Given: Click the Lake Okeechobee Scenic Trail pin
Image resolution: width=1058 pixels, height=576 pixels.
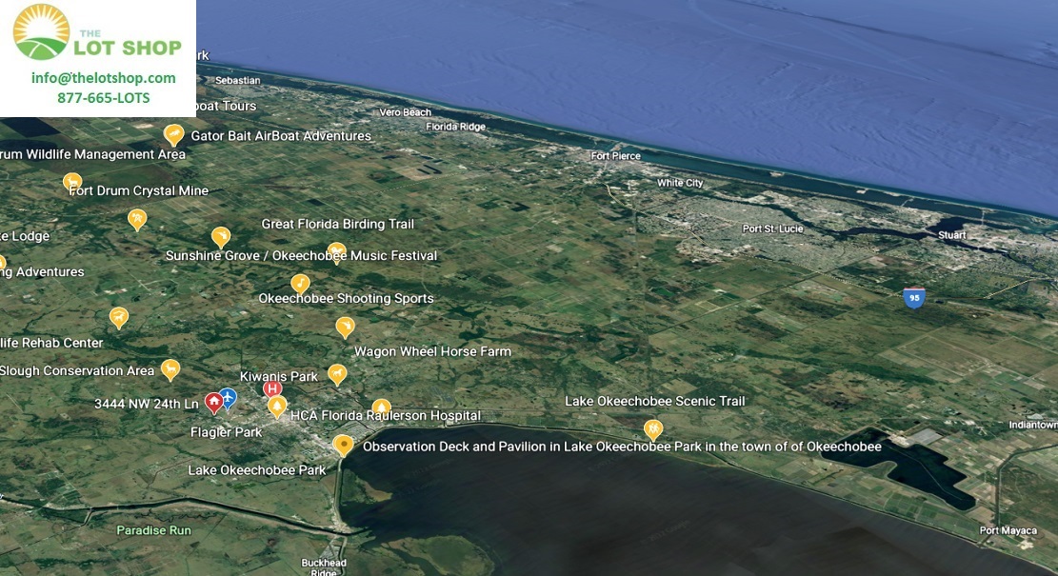Looking at the screenshot, I should 653,428.
